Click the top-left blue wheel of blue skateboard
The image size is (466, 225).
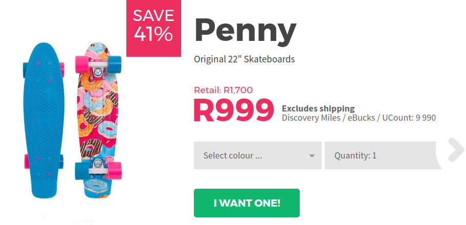[x=25, y=70]
